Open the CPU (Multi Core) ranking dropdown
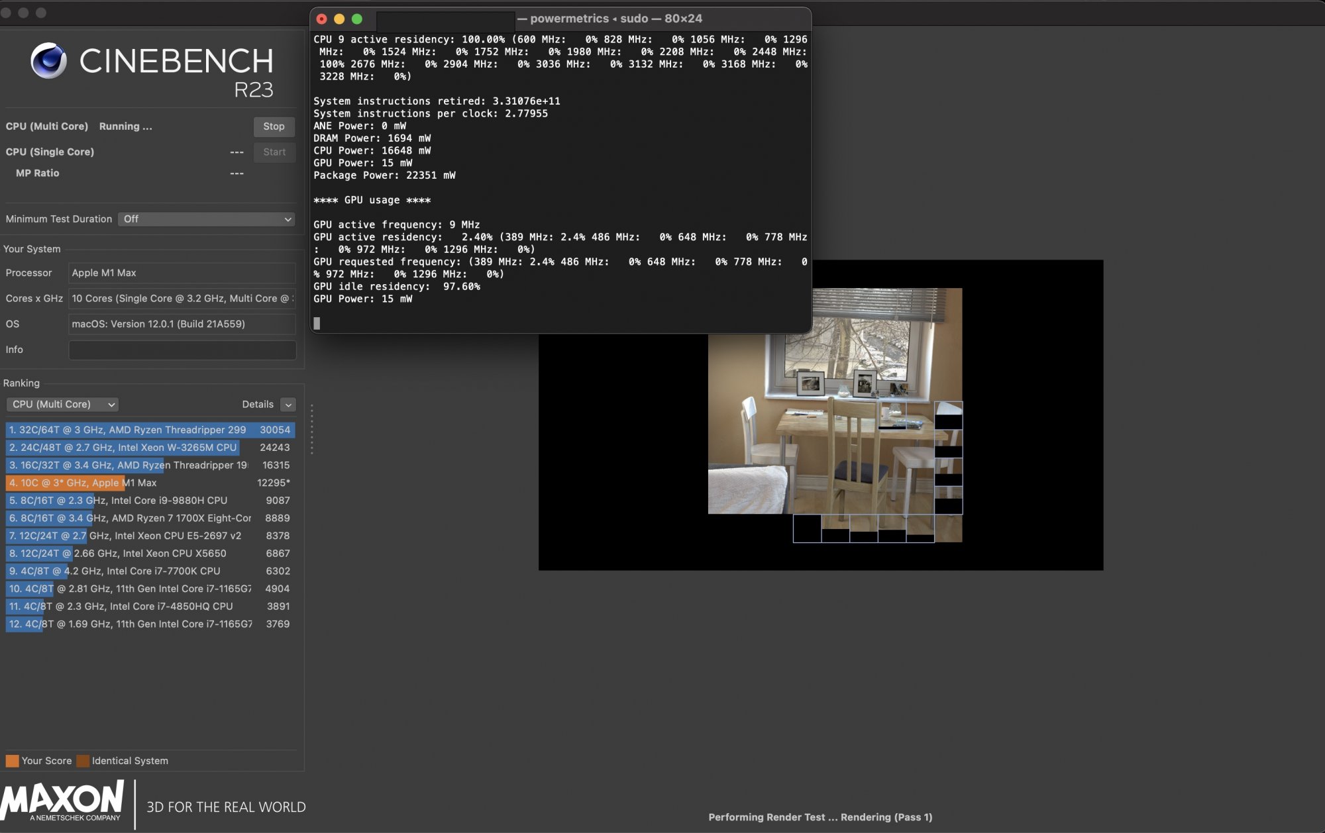This screenshot has width=1325, height=833. [63, 405]
